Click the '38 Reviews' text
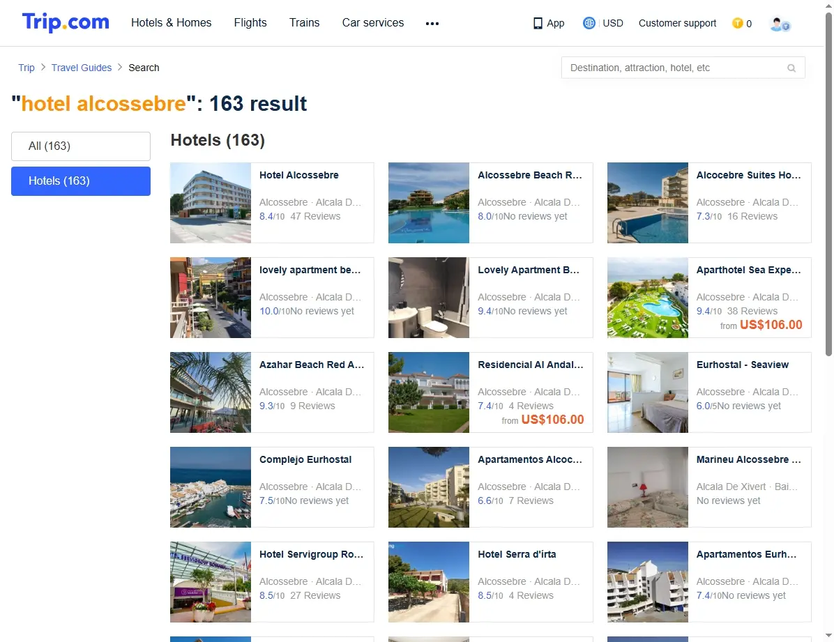The height and width of the screenshot is (642, 834). click(752, 311)
